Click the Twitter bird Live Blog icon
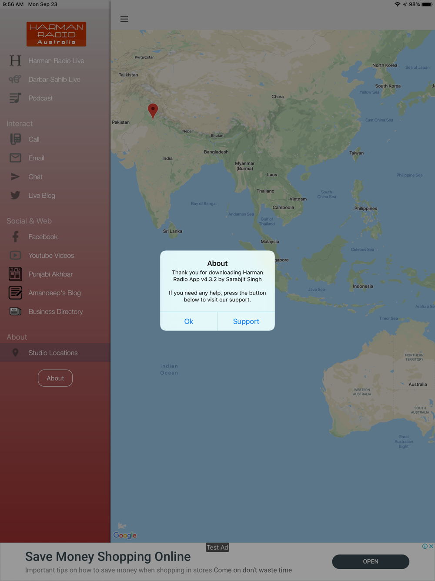435x581 pixels. [15, 196]
